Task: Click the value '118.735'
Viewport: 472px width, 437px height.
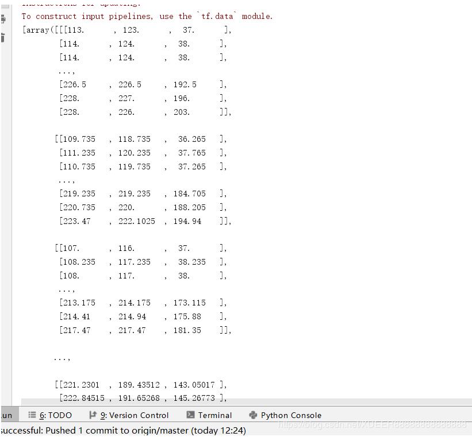Action: [135, 139]
